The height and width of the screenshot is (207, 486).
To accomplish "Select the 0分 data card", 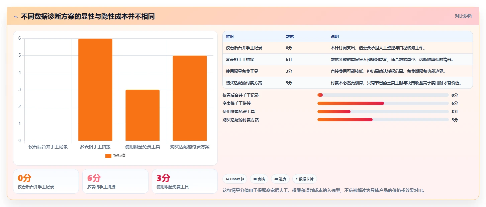I will [x=46, y=181].
